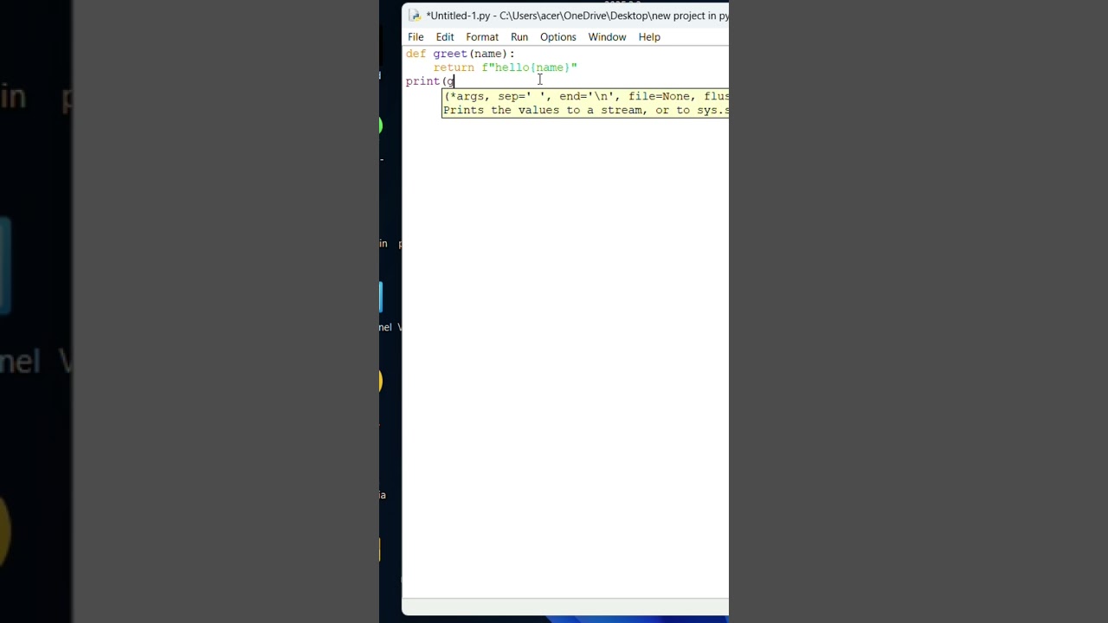Open the Run menu
This screenshot has height=623, width=1108.
[519, 37]
